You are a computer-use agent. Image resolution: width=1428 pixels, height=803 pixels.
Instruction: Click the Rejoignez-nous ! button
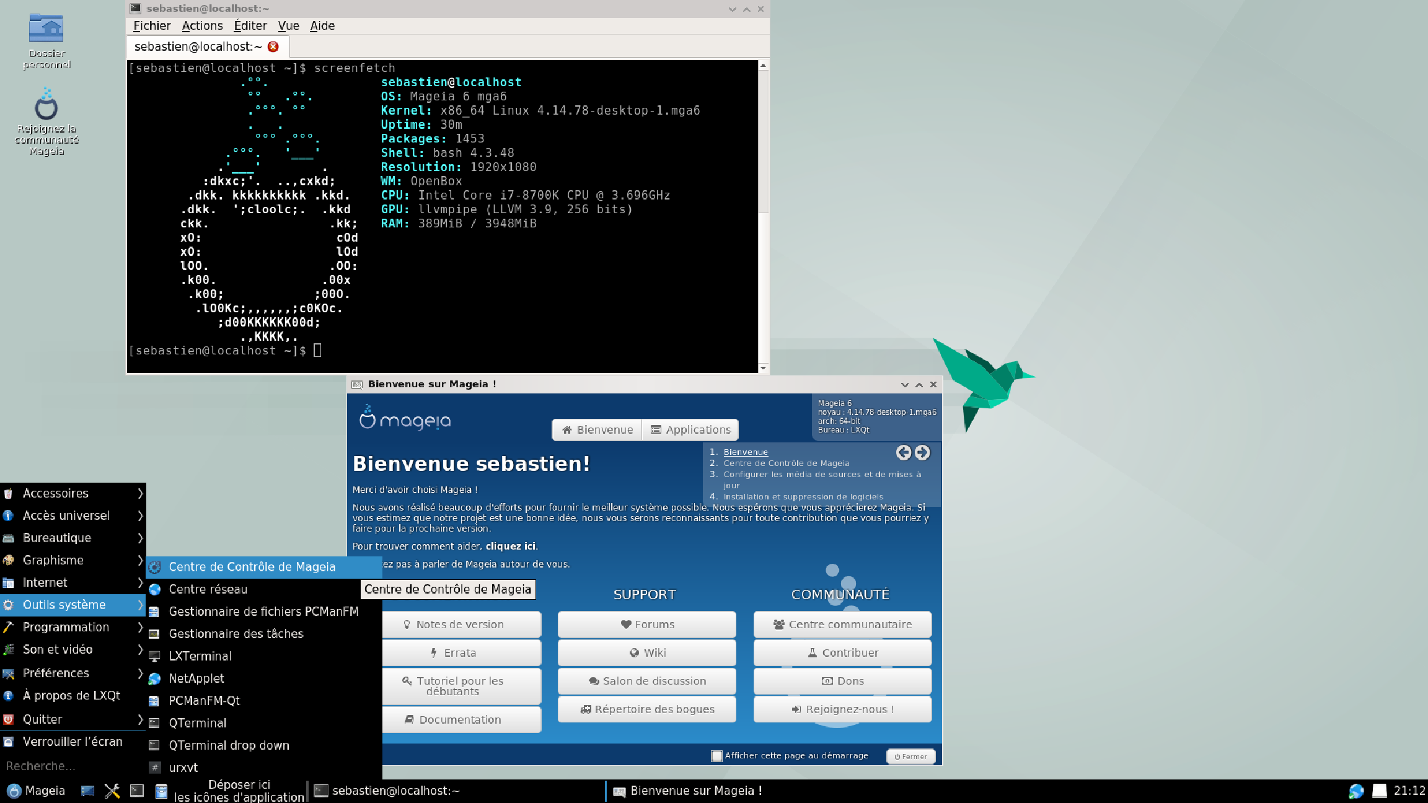pyautogui.click(x=842, y=709)
